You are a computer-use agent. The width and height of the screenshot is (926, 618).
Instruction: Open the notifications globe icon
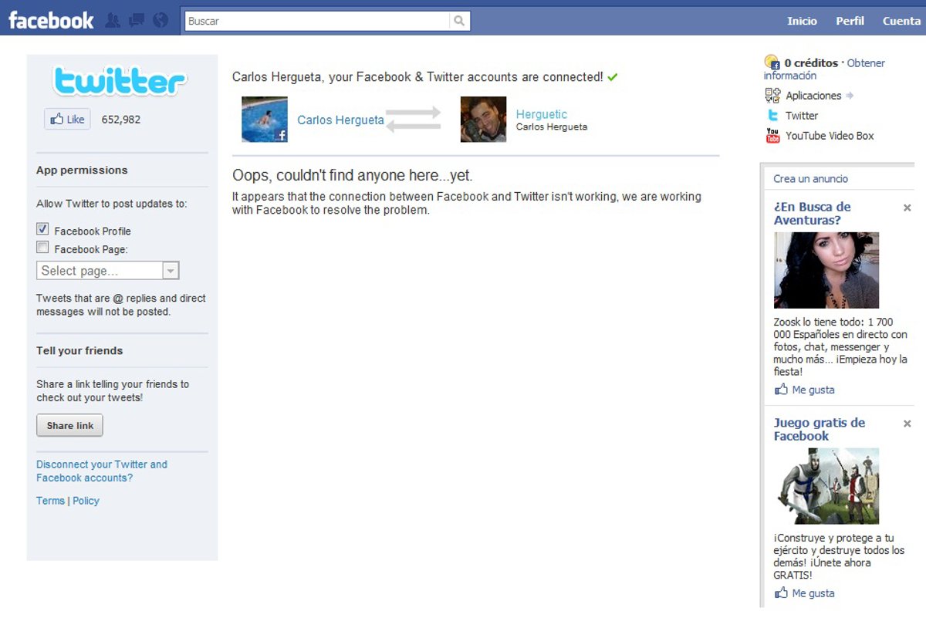coord(161,21)
